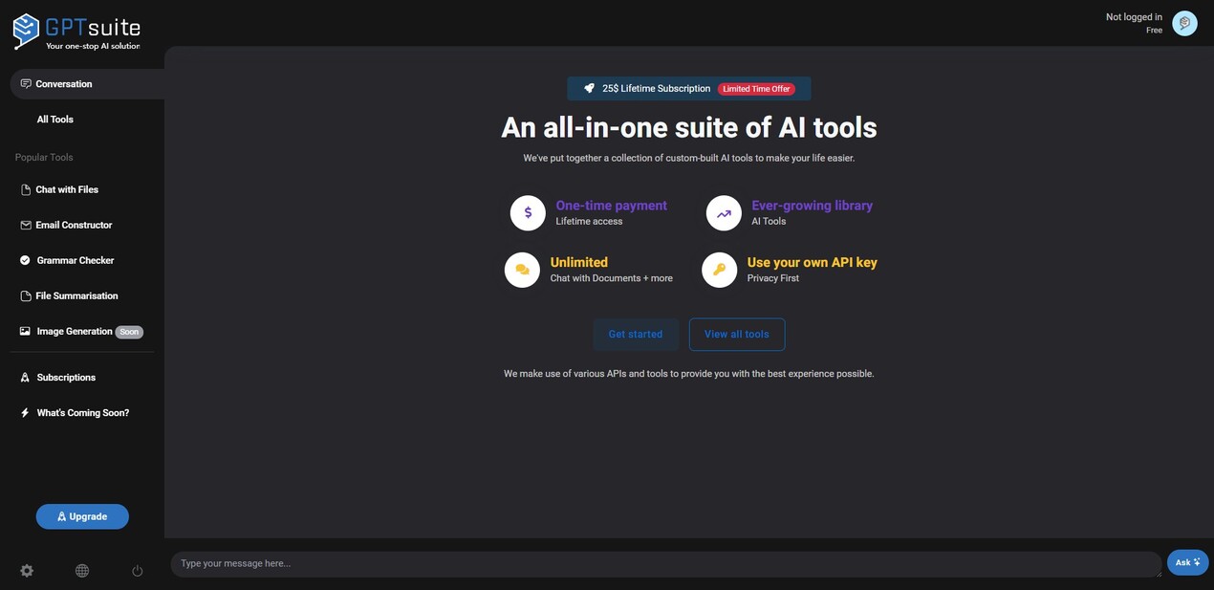Click the GPTsuite logo
Viewport: 1214px width, 590px height.
(76, 32)
